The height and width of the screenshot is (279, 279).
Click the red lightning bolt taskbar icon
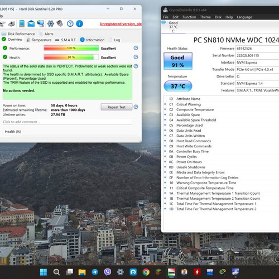(x=197, y=272)
